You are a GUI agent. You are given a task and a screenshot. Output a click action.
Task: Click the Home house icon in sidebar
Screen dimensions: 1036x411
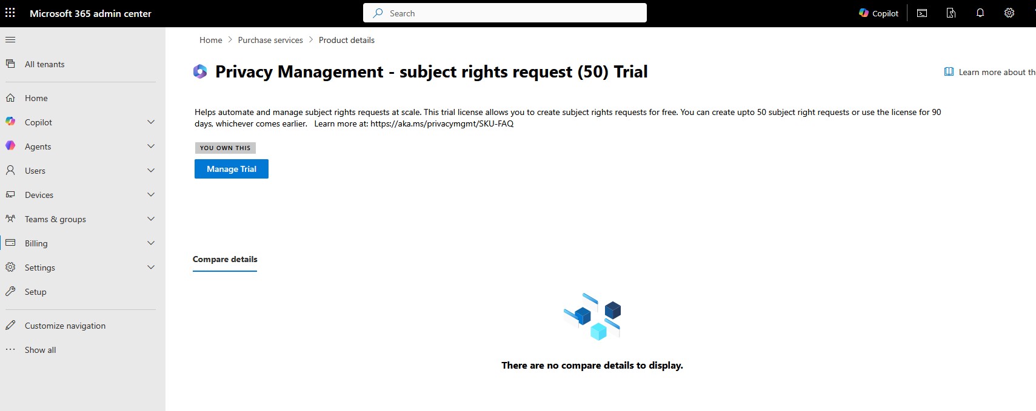[10, 98]
